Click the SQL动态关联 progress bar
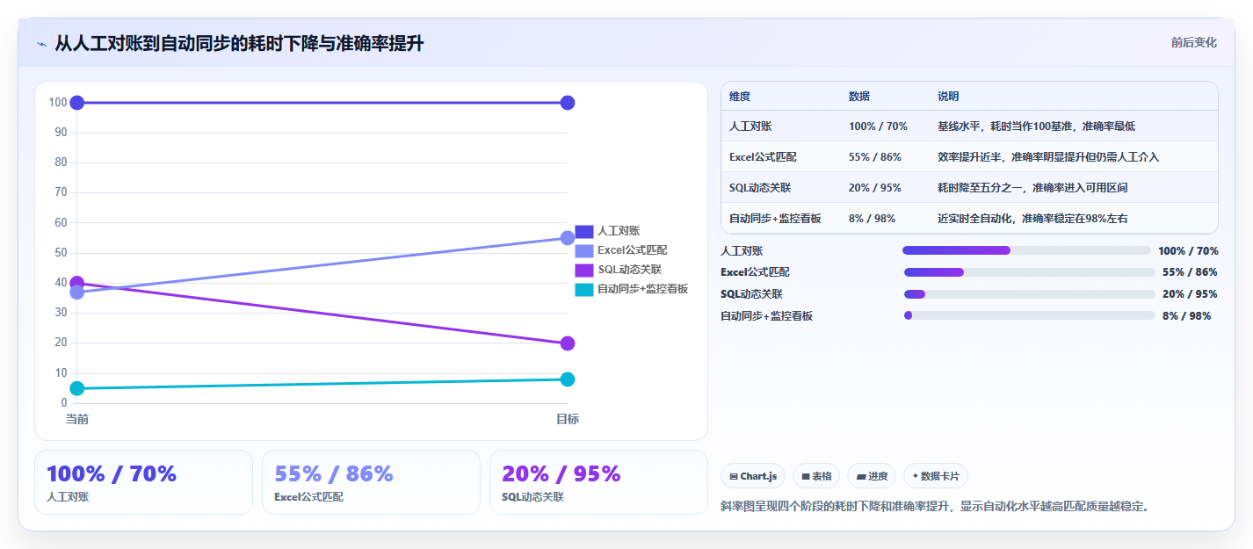Viewport: 1253px width, 549px height. (1029, 294)
